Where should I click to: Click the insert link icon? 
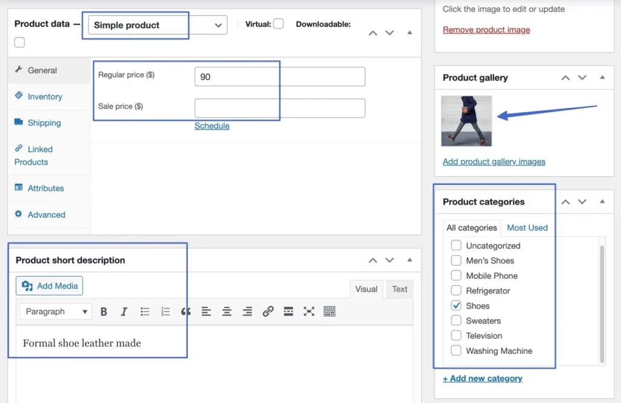pos(268,311)
